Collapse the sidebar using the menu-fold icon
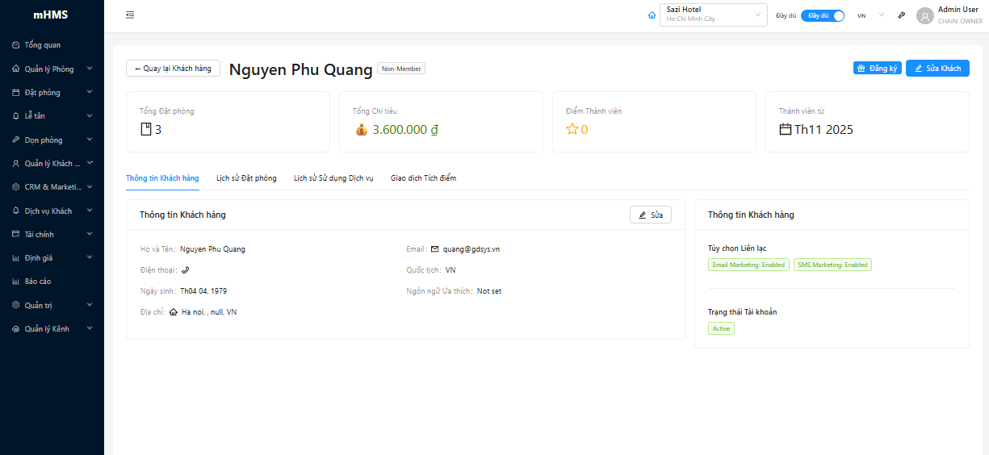 pos(130,15)
